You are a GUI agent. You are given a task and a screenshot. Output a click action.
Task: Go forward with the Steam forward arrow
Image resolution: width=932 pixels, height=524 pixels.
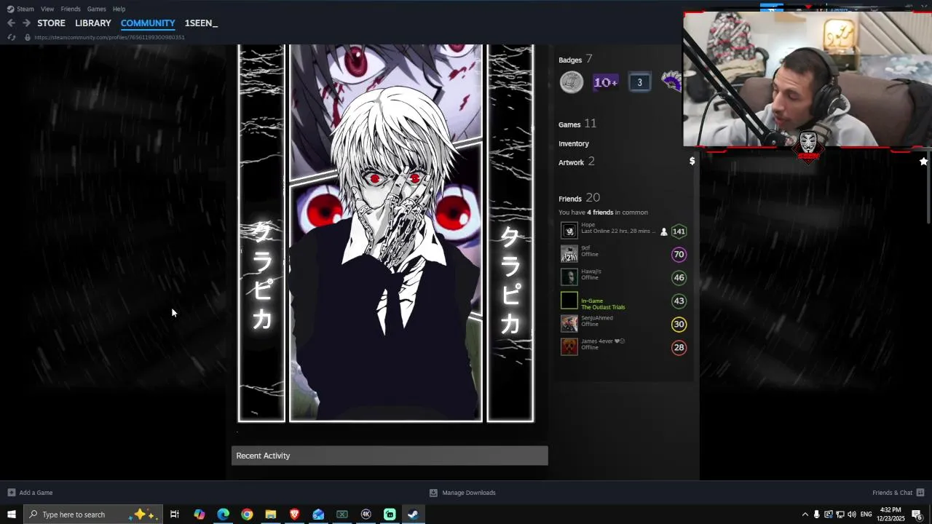pos(26,23)
